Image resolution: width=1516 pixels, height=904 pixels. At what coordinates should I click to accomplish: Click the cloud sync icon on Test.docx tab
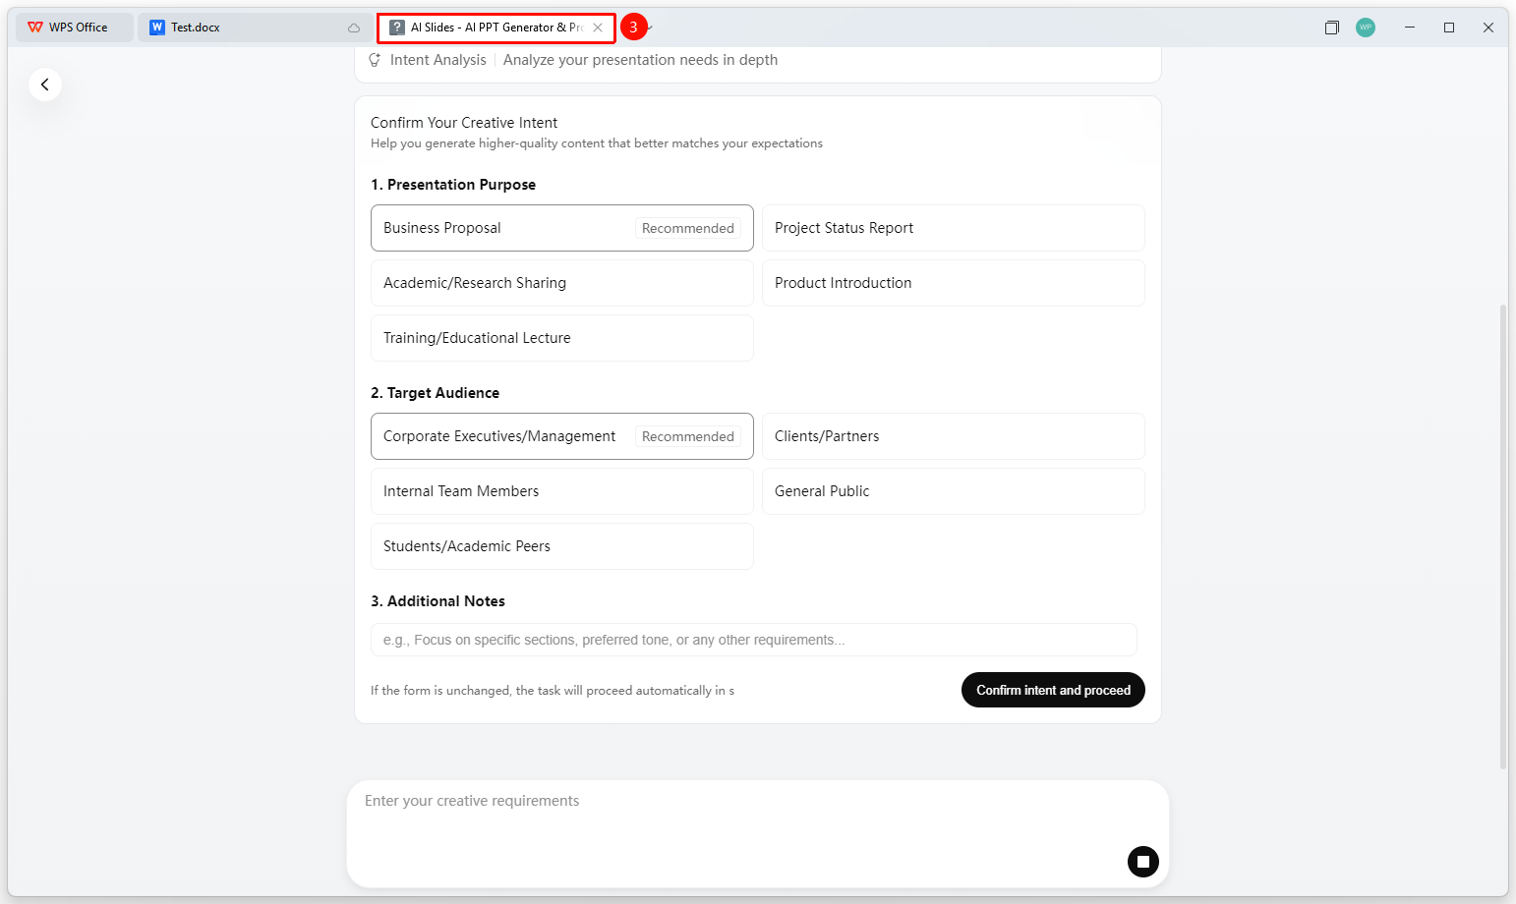354,28
